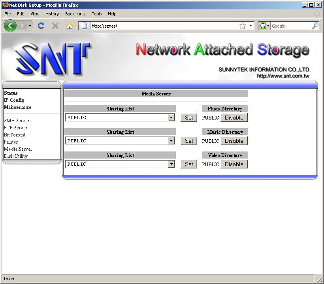
Task: Open the View menu
Action: coord(35,14)
